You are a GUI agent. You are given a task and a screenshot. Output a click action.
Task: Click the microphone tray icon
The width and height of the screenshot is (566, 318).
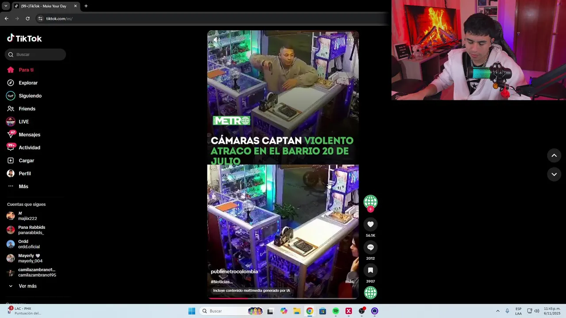click(507, 311)
